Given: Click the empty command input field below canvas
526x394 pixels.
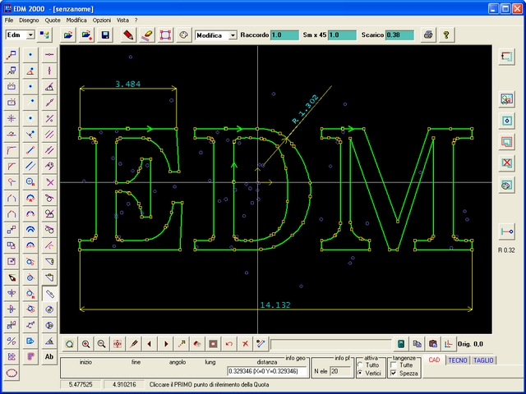Looking at the screenshot, I should [330, 344].
